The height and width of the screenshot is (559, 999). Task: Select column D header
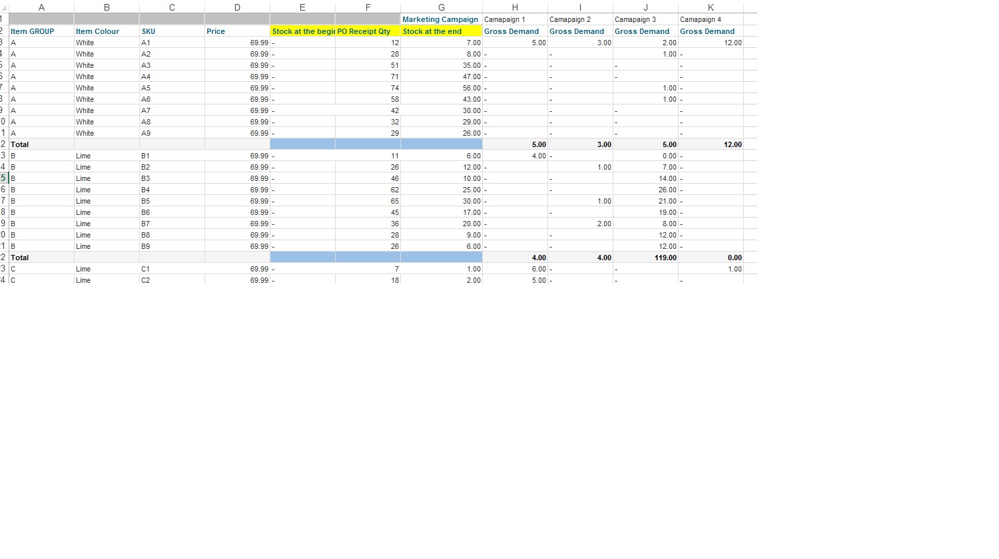tap(237, 7)
